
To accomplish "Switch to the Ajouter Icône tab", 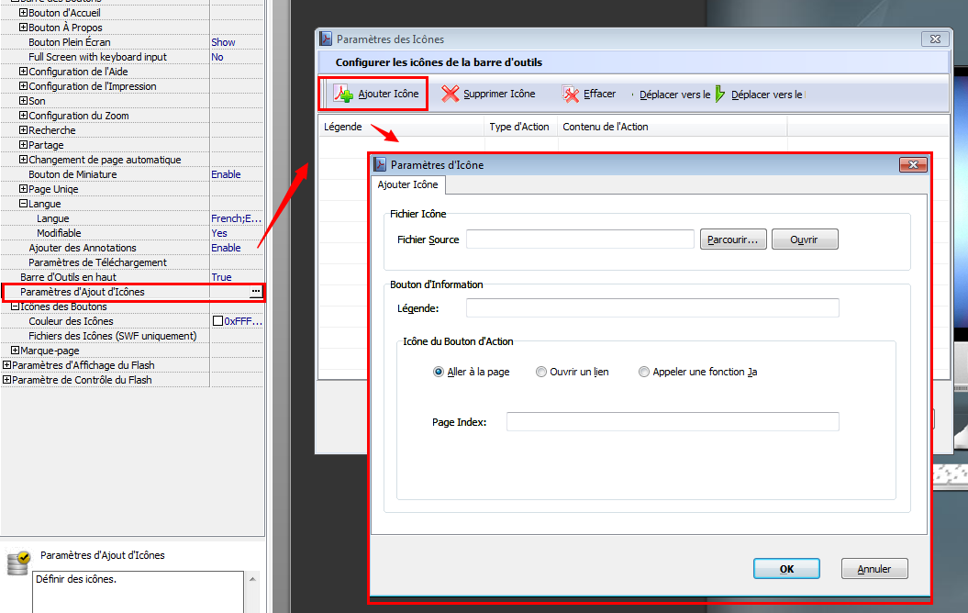I will (407, 184).
